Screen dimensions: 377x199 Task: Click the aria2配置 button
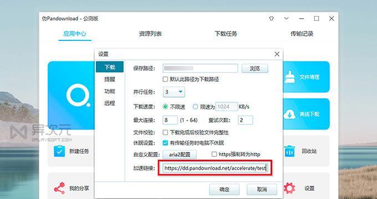pyautogui.click(x=180, y=154)
